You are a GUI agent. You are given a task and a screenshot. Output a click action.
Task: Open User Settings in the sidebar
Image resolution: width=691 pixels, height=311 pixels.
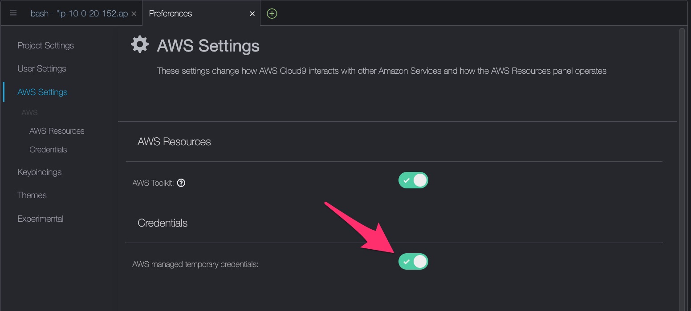(x=41, y=68)
